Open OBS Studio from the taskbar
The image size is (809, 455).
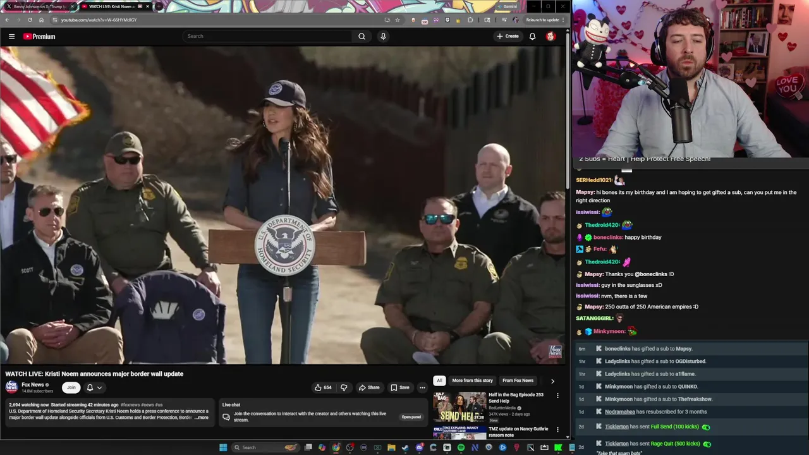coord(349,447)
